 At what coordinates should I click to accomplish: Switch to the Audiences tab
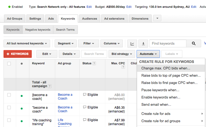click(x=90, y=19)
